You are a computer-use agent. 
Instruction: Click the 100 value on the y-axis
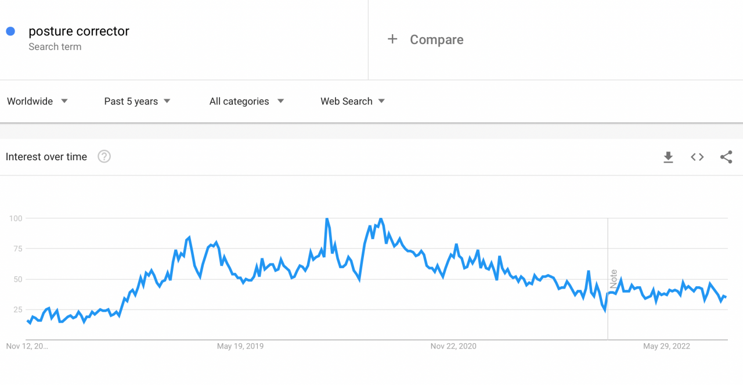(16, 218)
